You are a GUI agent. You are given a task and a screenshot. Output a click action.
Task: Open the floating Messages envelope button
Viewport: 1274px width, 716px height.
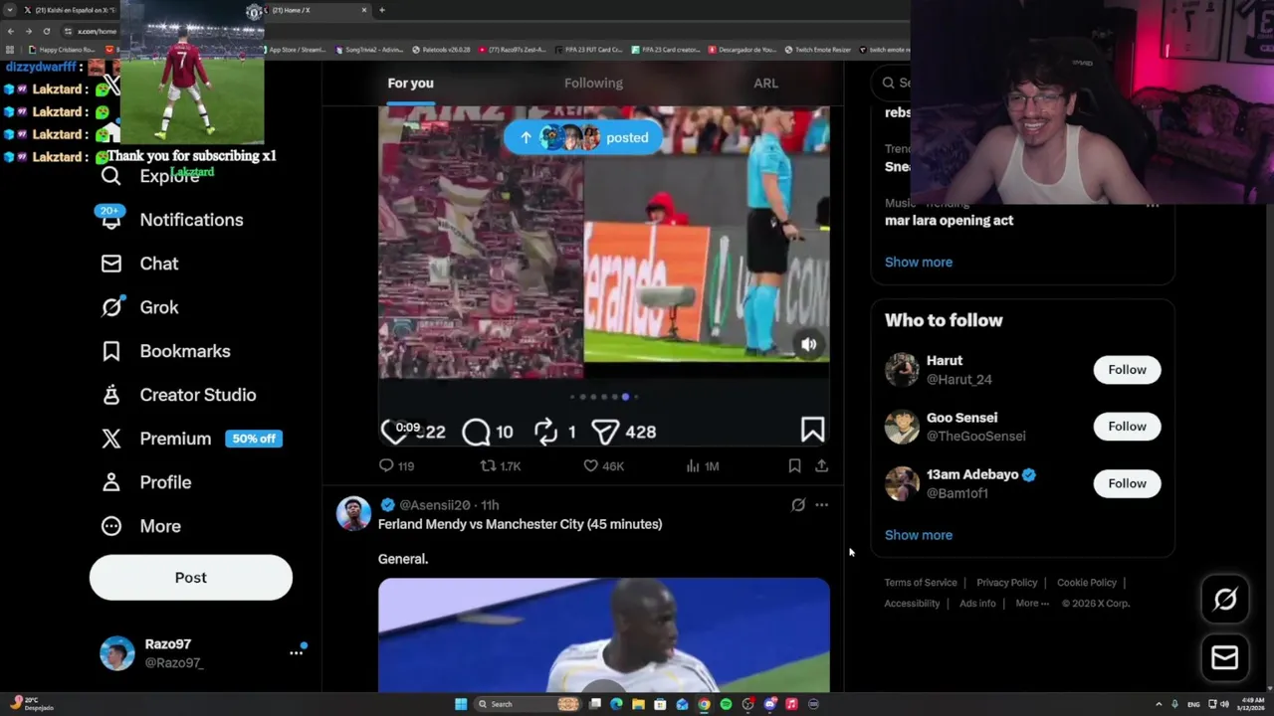(1225, 657)
